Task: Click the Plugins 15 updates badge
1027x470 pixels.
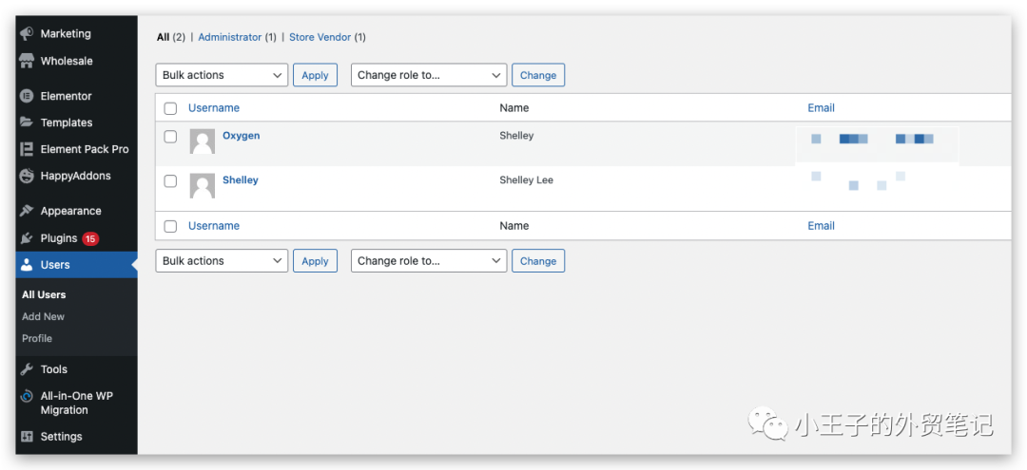Action: click(x=90, y=238)
